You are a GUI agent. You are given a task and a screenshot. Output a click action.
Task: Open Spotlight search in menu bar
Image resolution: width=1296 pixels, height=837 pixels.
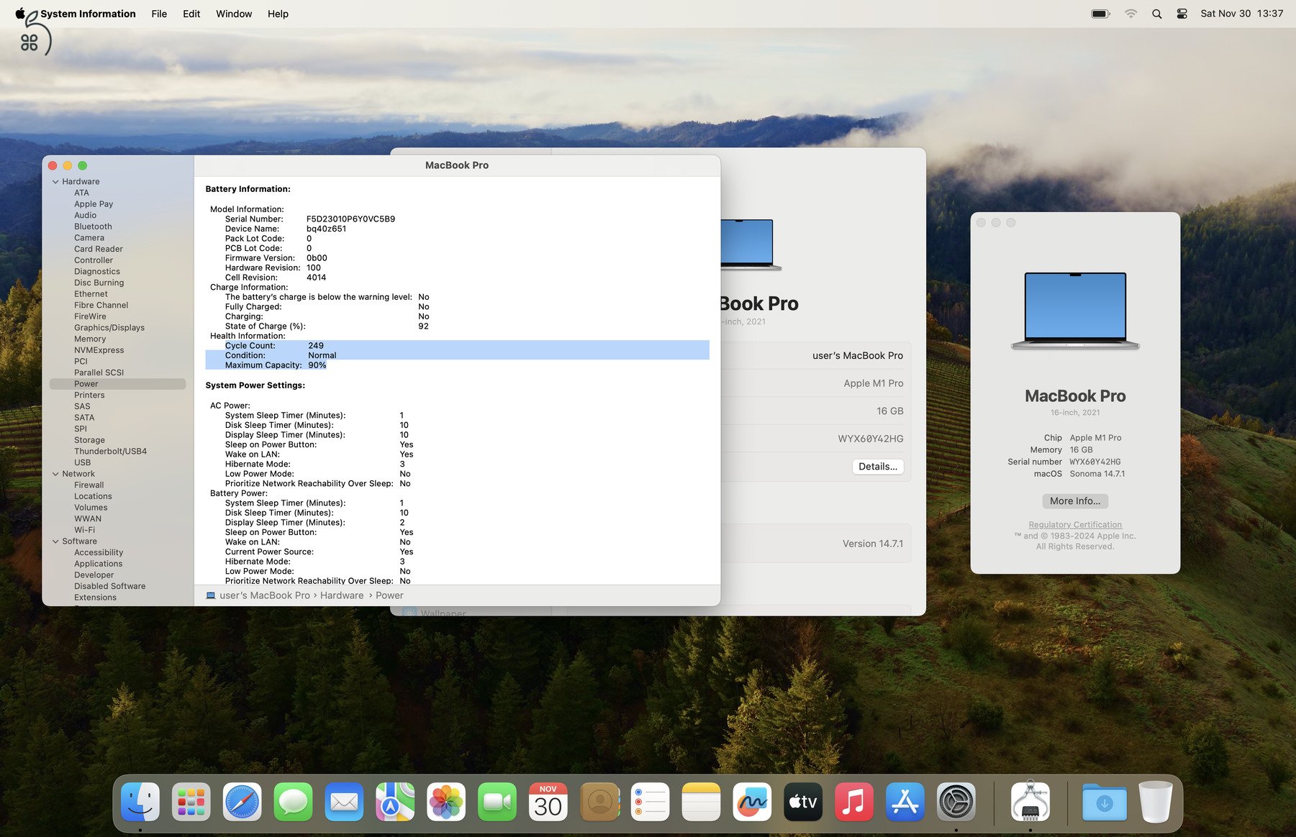coord(1156,14)
